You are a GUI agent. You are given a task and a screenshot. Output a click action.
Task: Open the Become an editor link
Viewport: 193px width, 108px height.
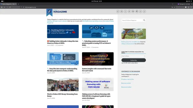[126, 87]
